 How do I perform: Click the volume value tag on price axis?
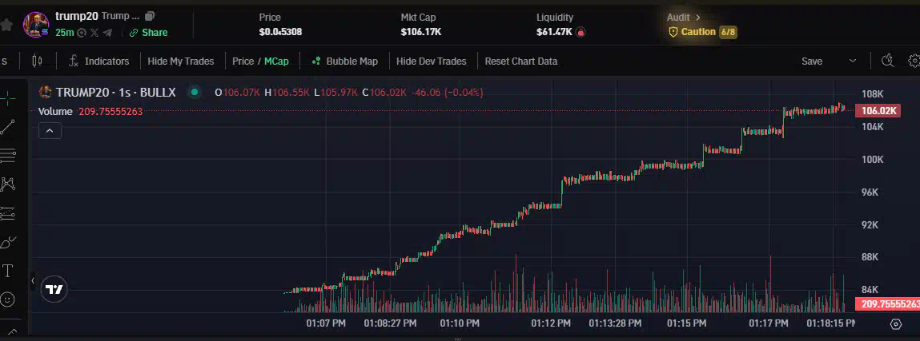(887, 304)
